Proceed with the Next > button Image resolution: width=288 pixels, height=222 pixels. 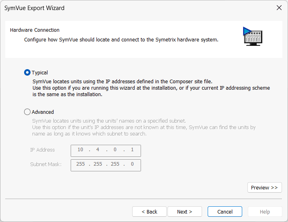185,212
